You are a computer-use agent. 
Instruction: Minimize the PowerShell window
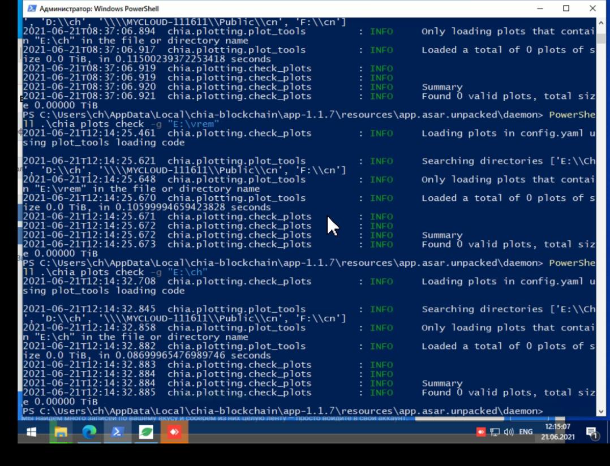pyautogui.click(x=540, y=8)
